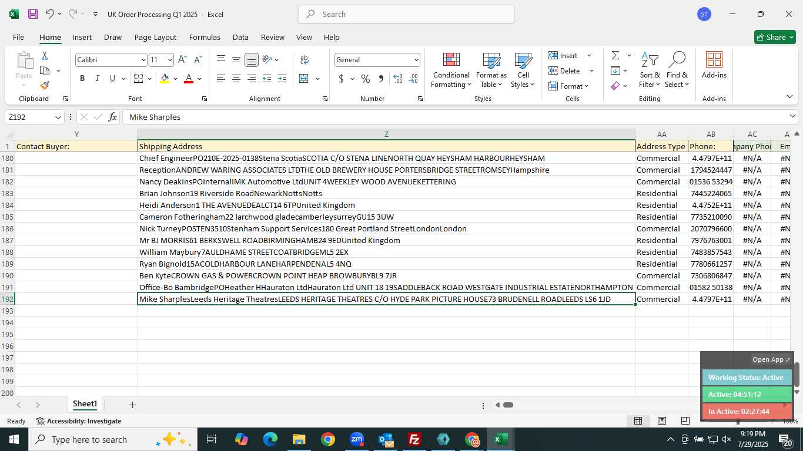Apply yellow Fill Color swatch

tap(165, 79)
